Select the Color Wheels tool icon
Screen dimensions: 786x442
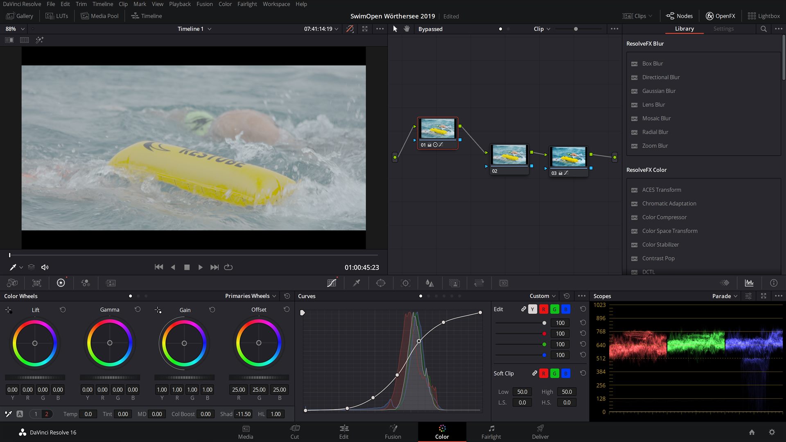pos(61,282)
